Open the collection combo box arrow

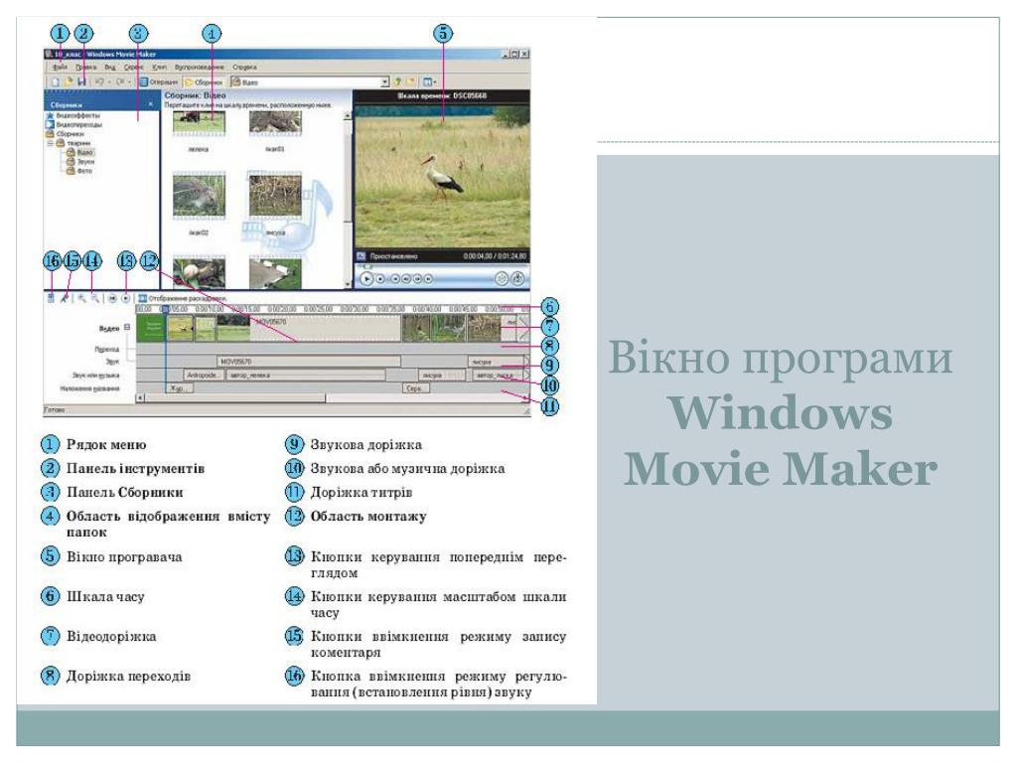click(x=384, y=82)
